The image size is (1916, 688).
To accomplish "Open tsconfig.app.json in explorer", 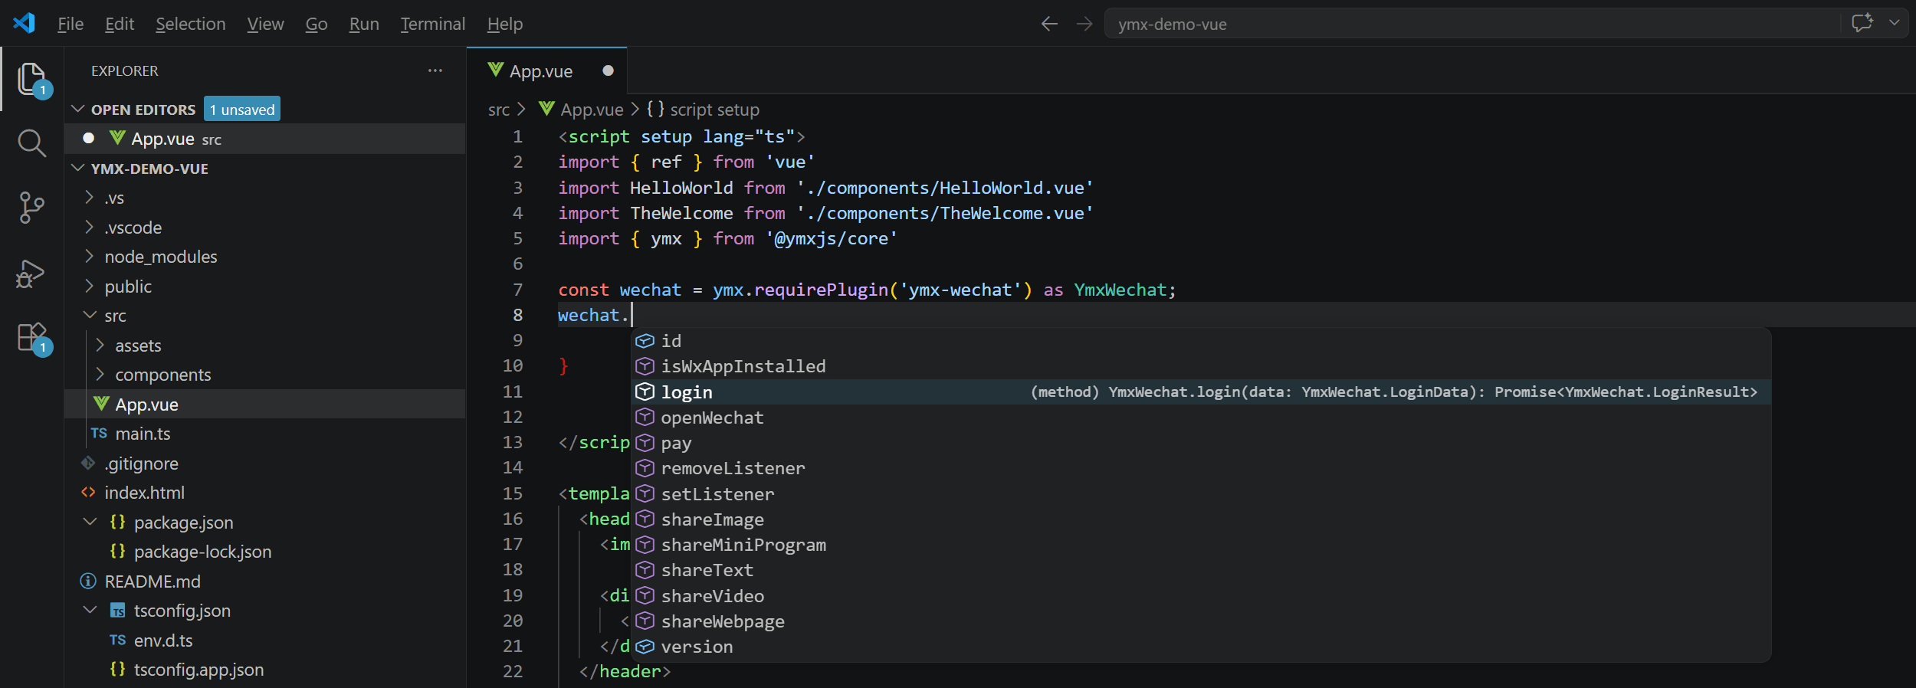I will click(265, 670).
